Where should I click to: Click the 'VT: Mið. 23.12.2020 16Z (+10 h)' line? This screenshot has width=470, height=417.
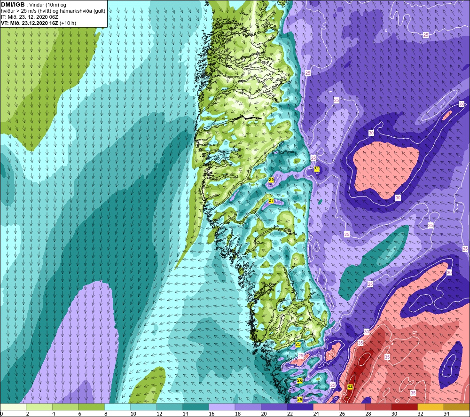[x=39, y=23]
